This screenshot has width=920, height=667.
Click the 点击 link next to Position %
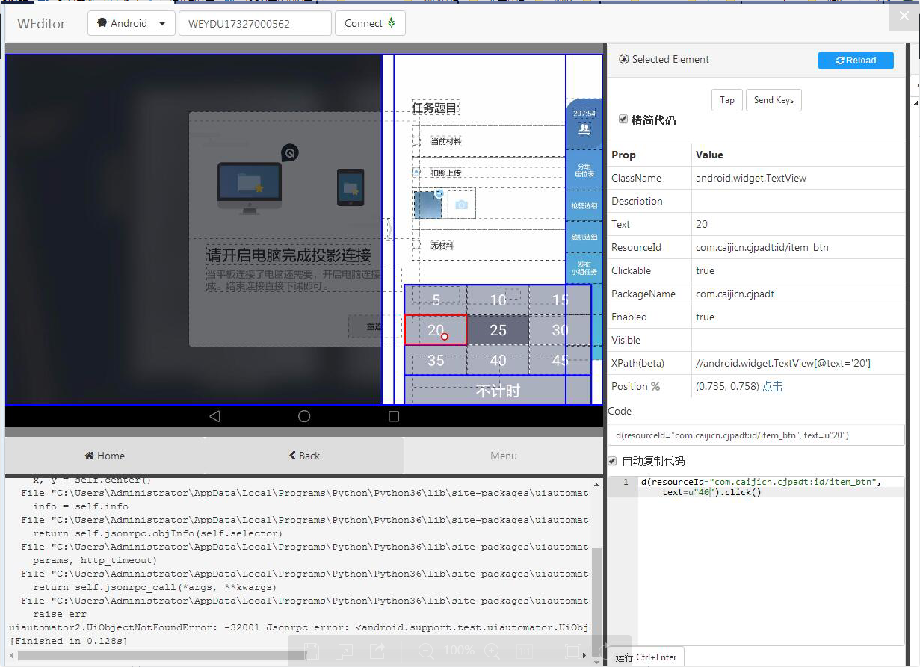point(772,386)
